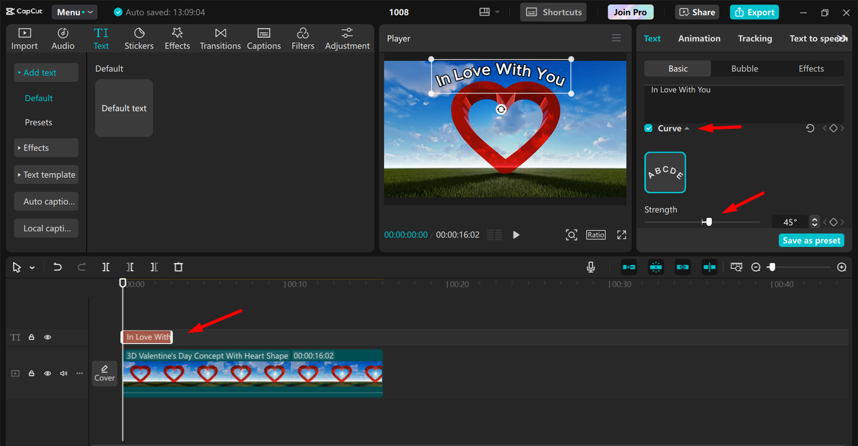Click the Save as preset button

pyautogui.click(x=811, y=240)
